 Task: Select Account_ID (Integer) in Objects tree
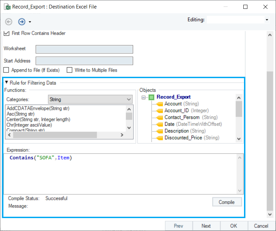click(x=186, y=110)
